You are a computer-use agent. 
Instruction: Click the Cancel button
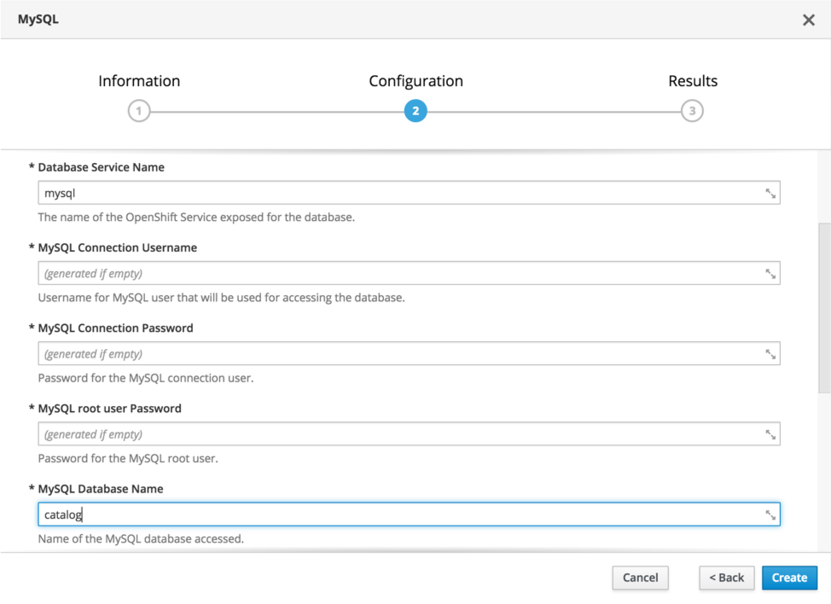coord(640,578)
